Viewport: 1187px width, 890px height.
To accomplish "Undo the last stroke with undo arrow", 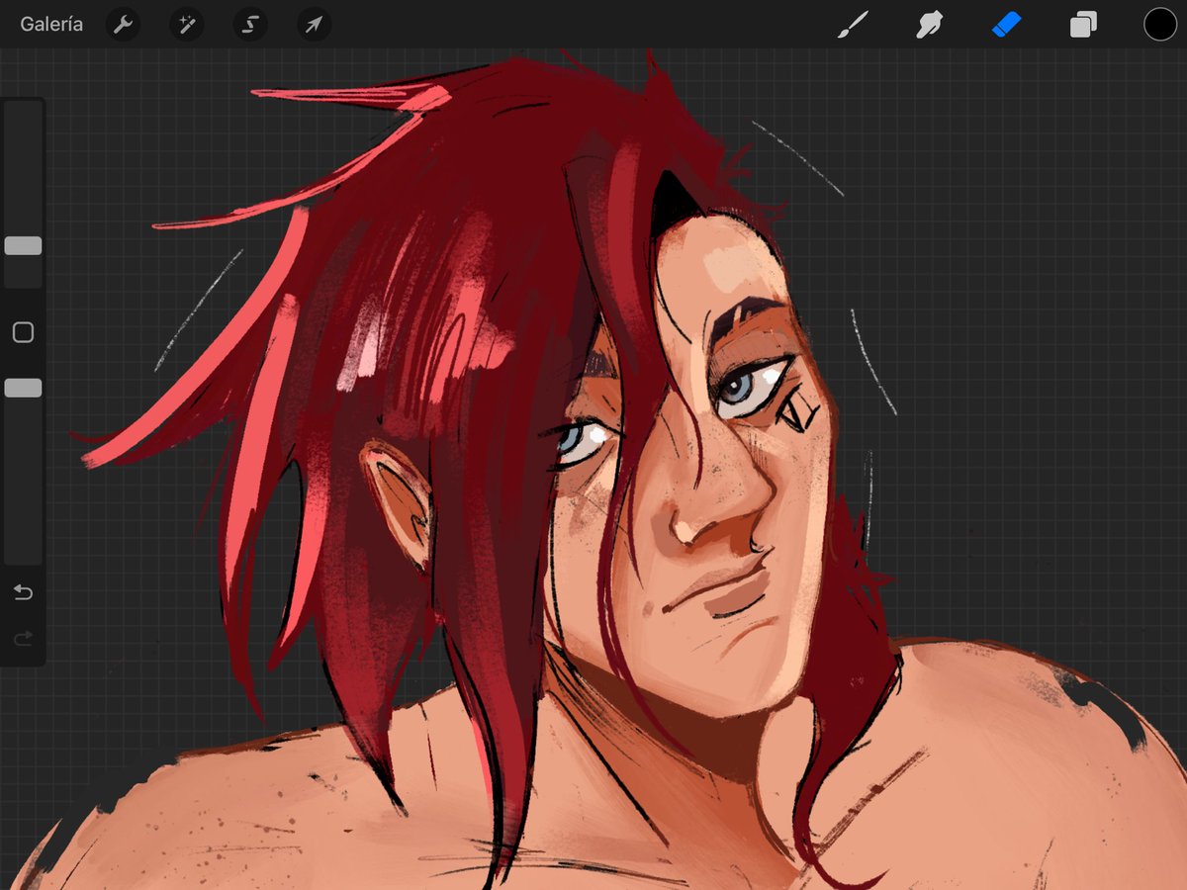I will [23, 592].
